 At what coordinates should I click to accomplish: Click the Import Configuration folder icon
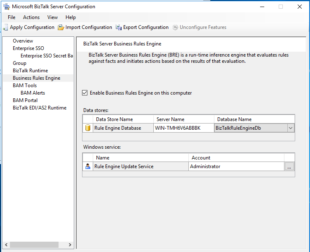coord(61,27)
